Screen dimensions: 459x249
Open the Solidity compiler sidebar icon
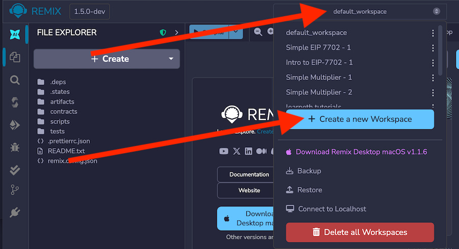(x=15, y=102)
